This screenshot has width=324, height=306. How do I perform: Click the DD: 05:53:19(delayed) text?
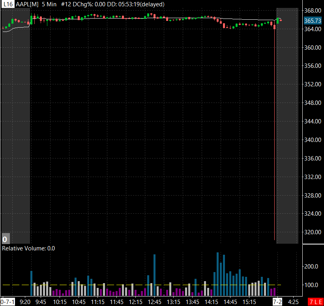click(x=136, y=4)
